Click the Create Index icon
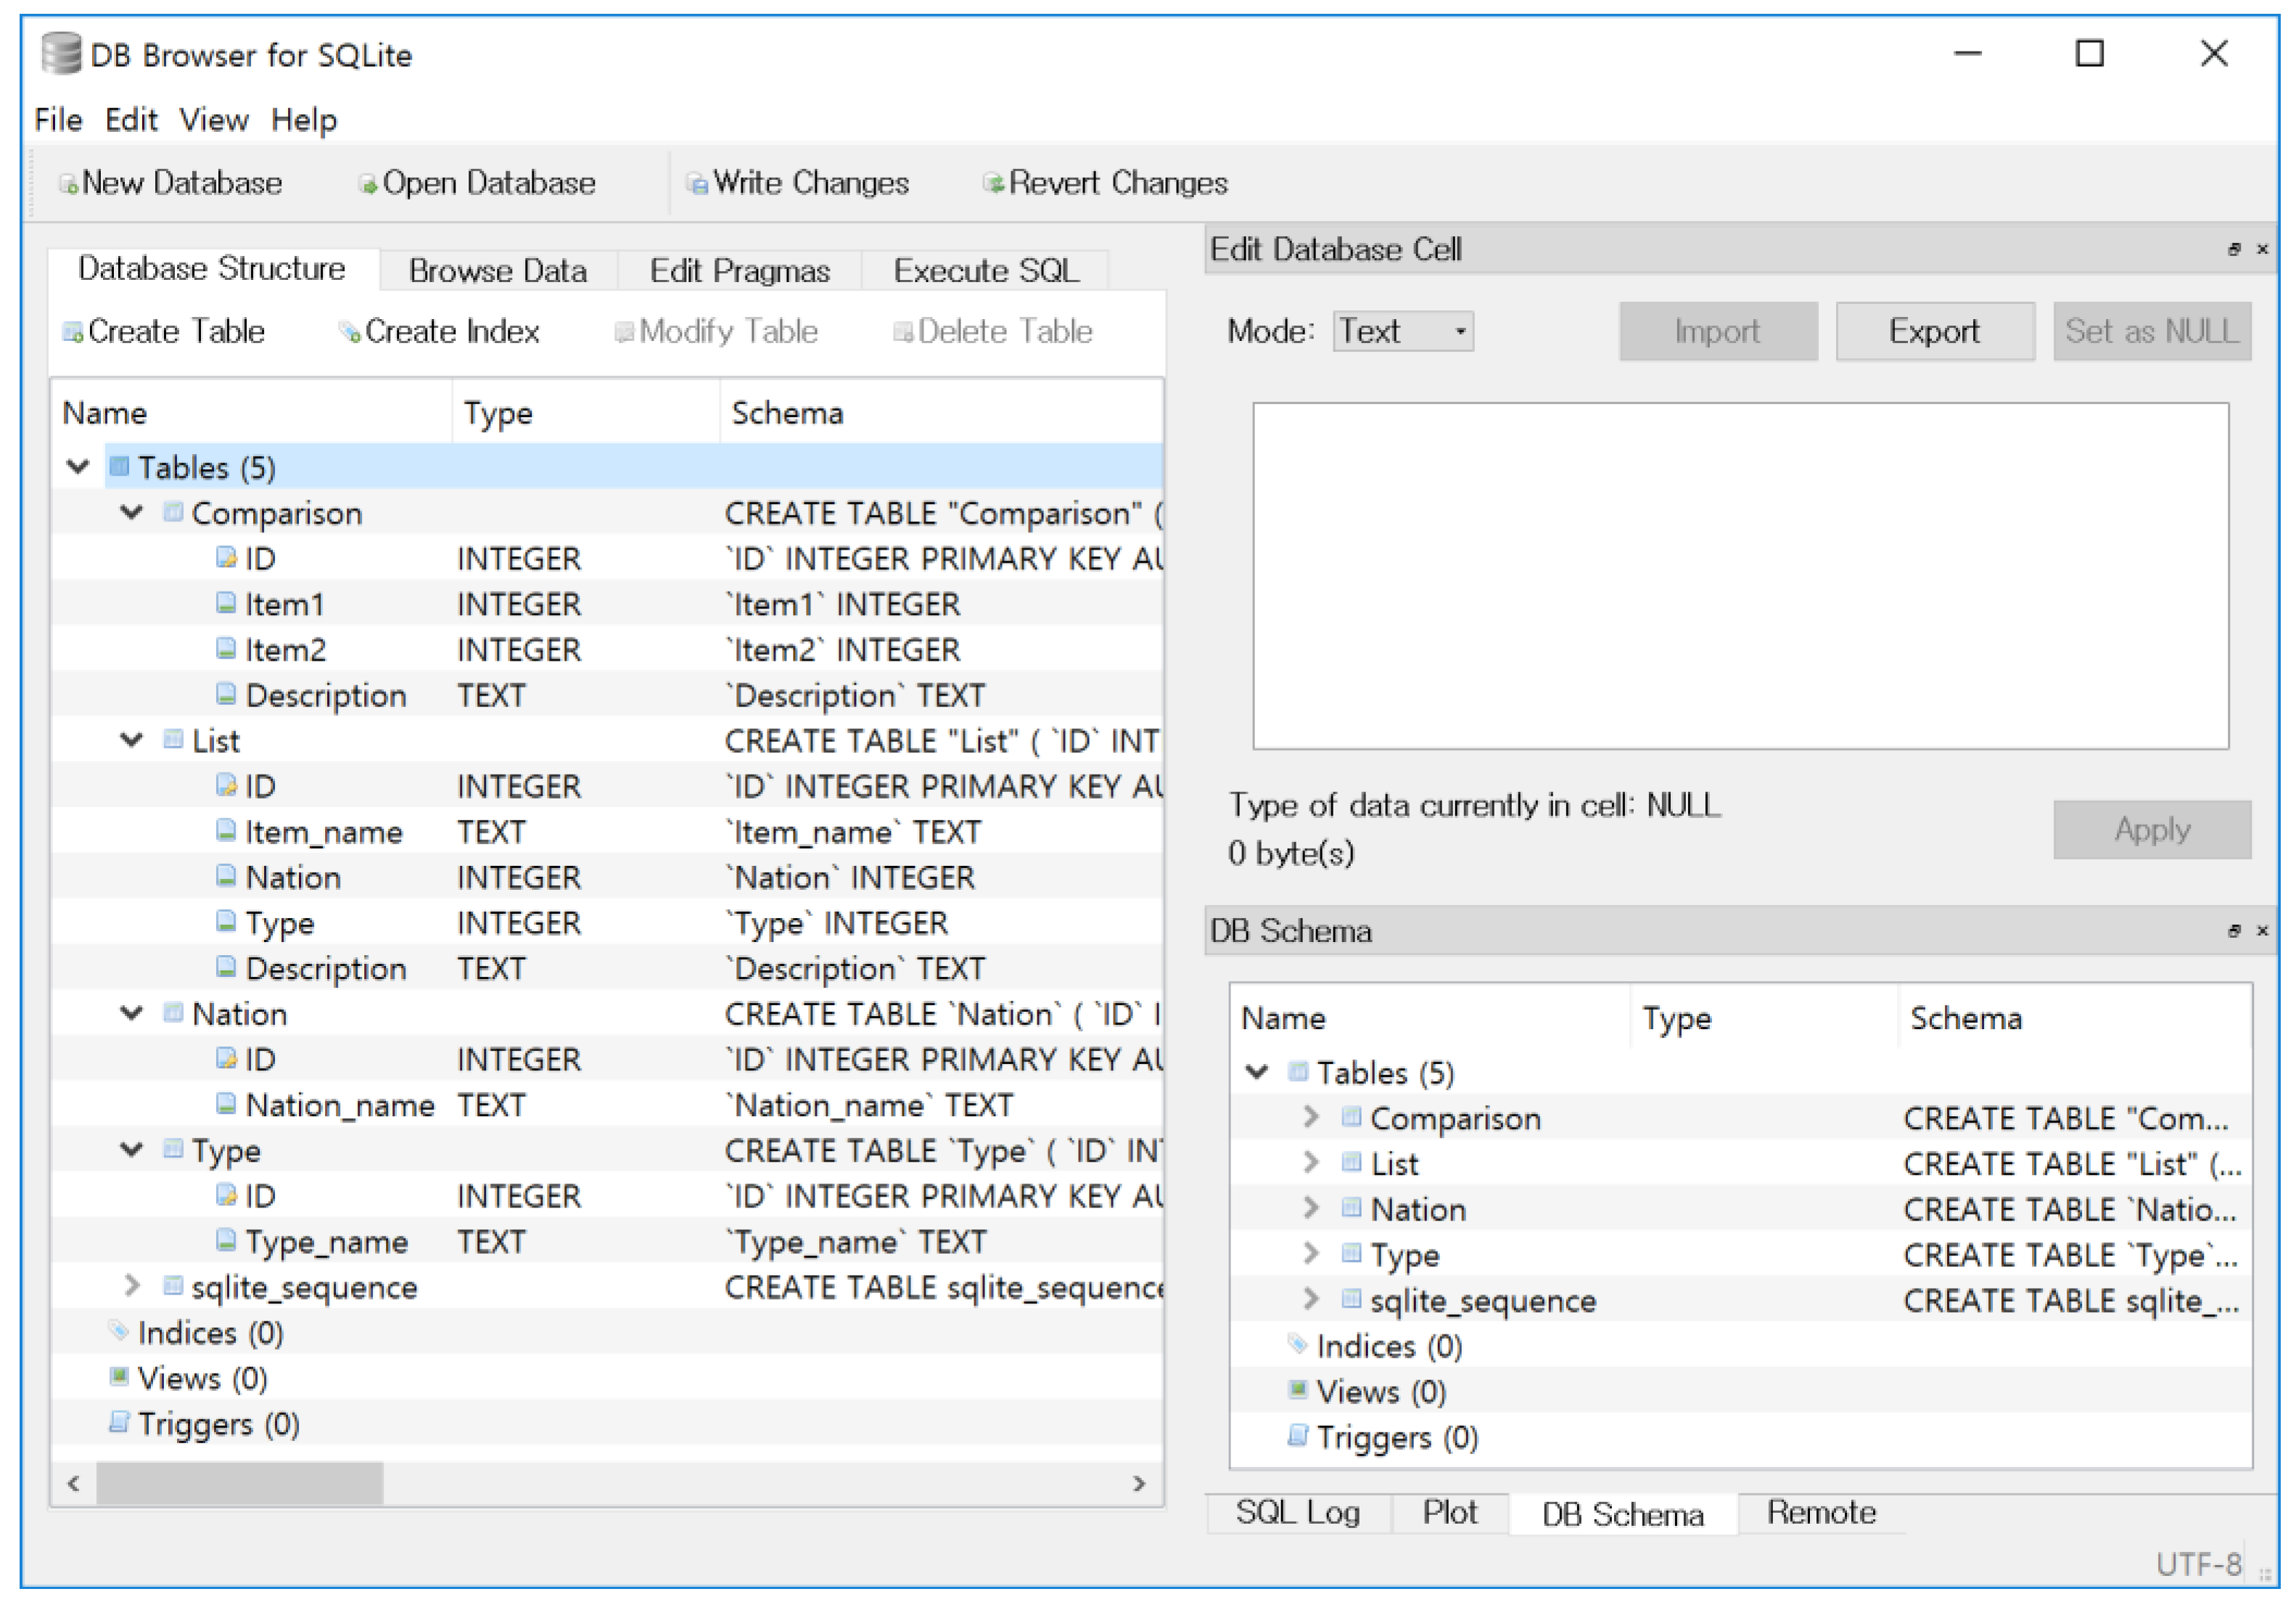 tap(350, 332)
